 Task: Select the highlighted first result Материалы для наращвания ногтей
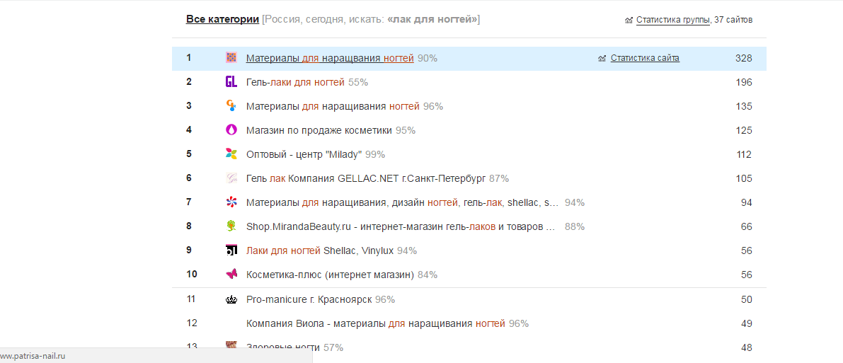(x=330, y=58)
